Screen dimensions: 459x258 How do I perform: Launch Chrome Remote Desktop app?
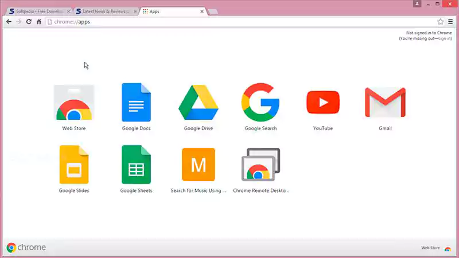coord(260,165)
